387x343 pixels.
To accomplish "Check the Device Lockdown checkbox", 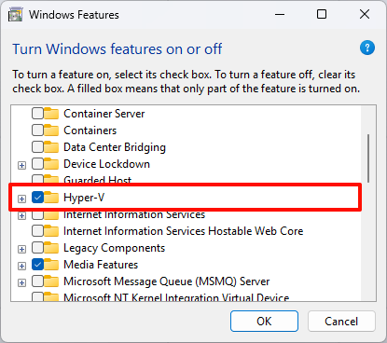I will [37, 164].
